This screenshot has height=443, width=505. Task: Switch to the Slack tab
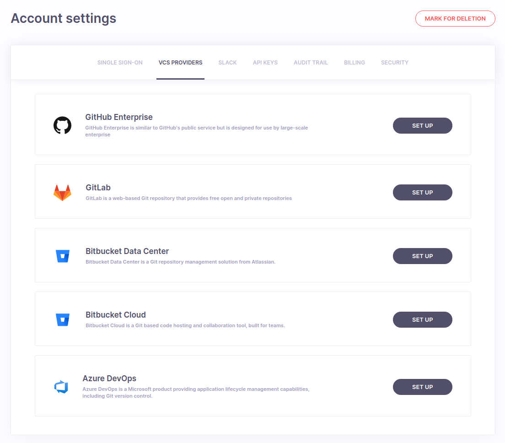click(227, 63)
